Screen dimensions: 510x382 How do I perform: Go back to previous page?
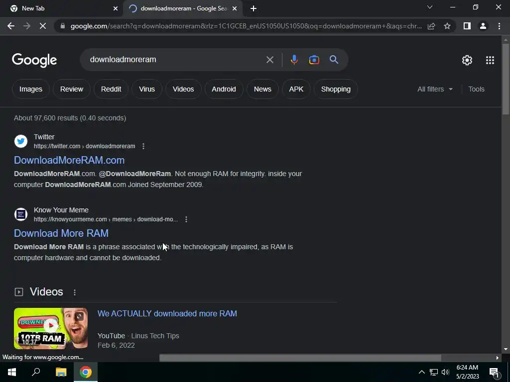pos(11,26)
